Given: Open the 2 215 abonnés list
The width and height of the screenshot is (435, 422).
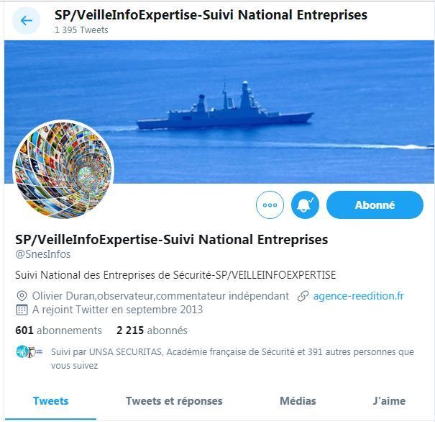Looking at the screenshot, I should [x=152, y=331].
